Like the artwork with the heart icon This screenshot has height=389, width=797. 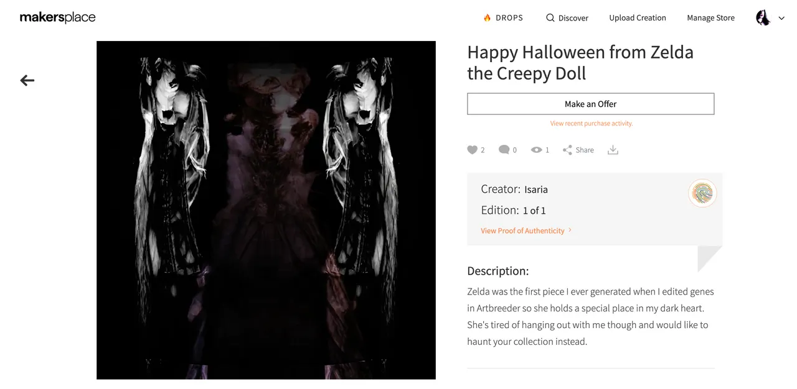pyautogui.click(x=472, y=150)
